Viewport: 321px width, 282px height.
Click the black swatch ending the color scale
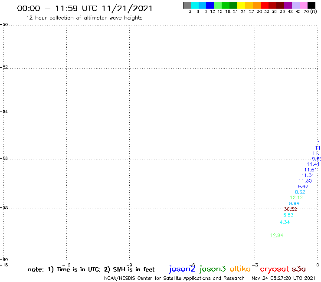click(311, 5)
